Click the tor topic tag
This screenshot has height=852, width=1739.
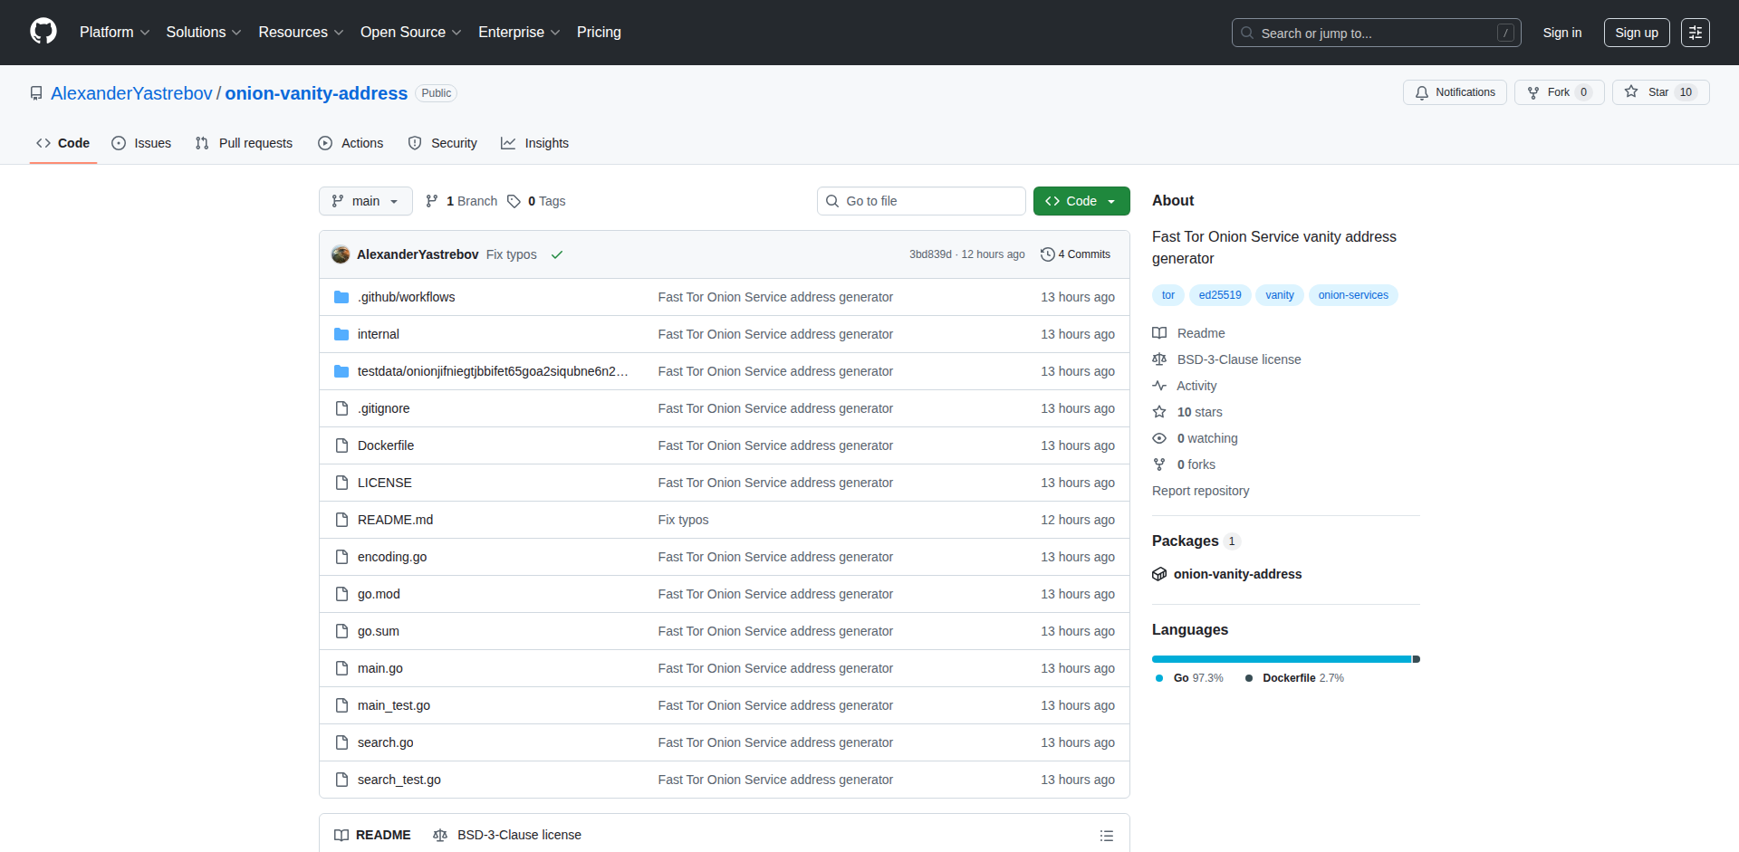[x=1168, y=295]
